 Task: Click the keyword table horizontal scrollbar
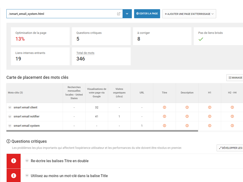[x=102, y=131]
